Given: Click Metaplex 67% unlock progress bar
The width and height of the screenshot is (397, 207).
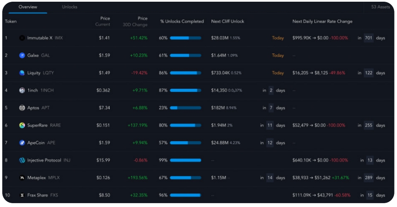Looking at the screenshot, I should coord(186,178).
